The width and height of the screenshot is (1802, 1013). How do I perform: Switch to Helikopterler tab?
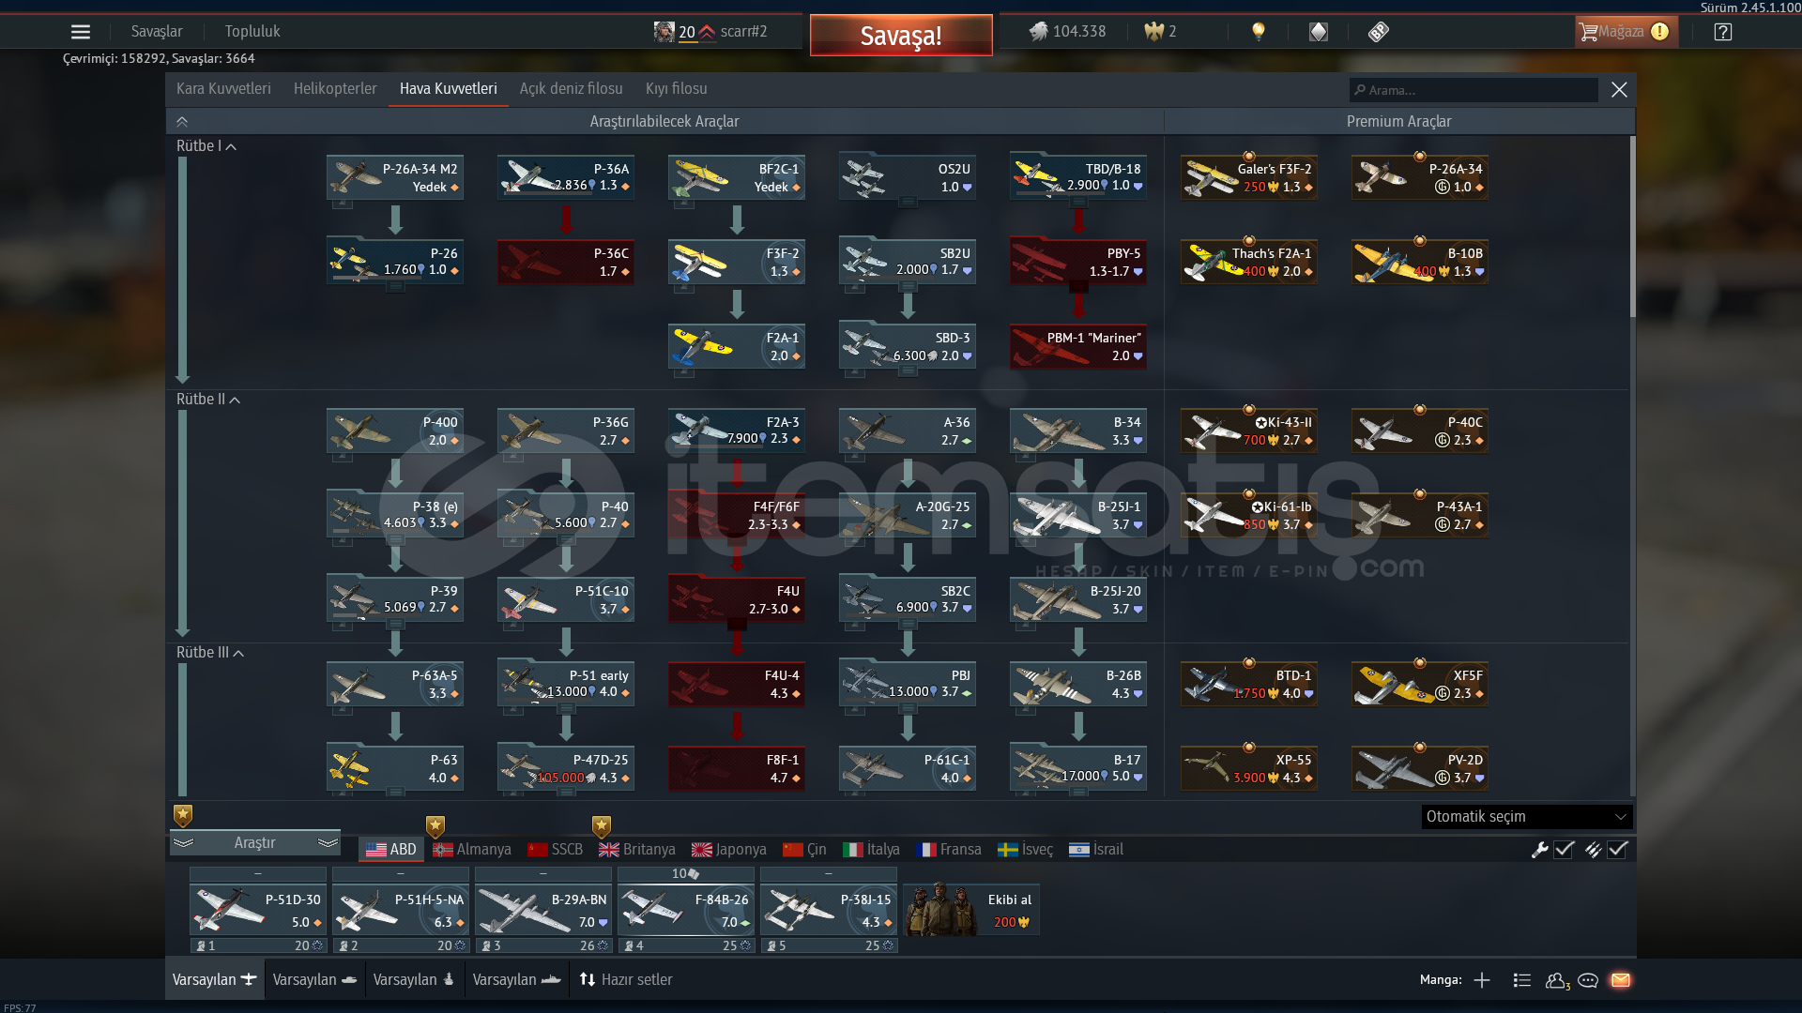coord(335,89)
